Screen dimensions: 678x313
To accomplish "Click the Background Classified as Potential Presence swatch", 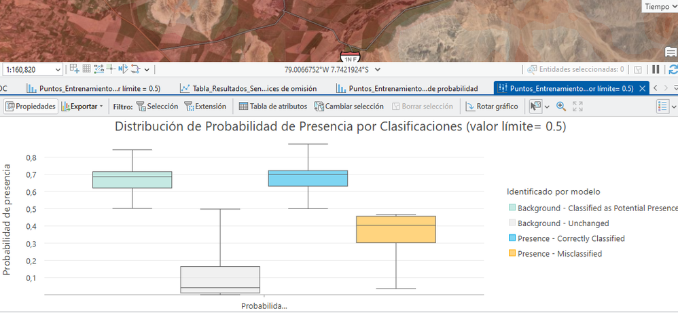I will click(512, 208).
